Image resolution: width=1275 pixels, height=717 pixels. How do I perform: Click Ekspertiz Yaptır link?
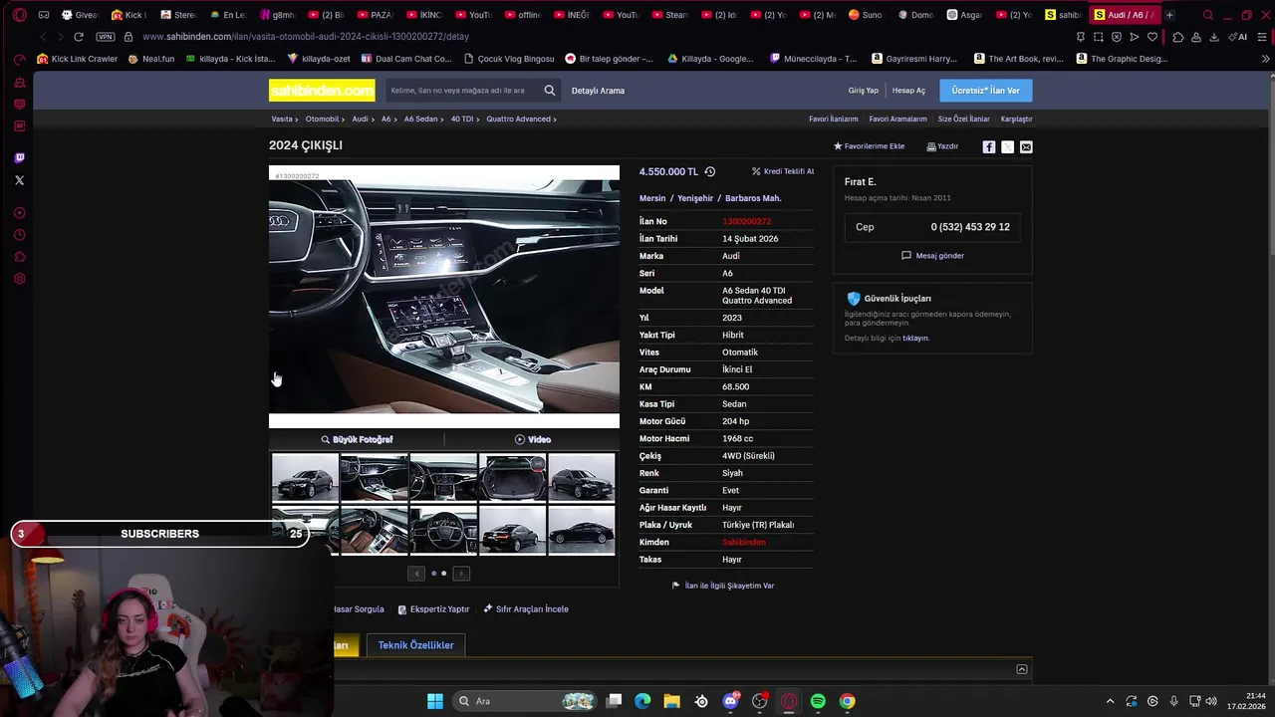click(x=433, y=609)
